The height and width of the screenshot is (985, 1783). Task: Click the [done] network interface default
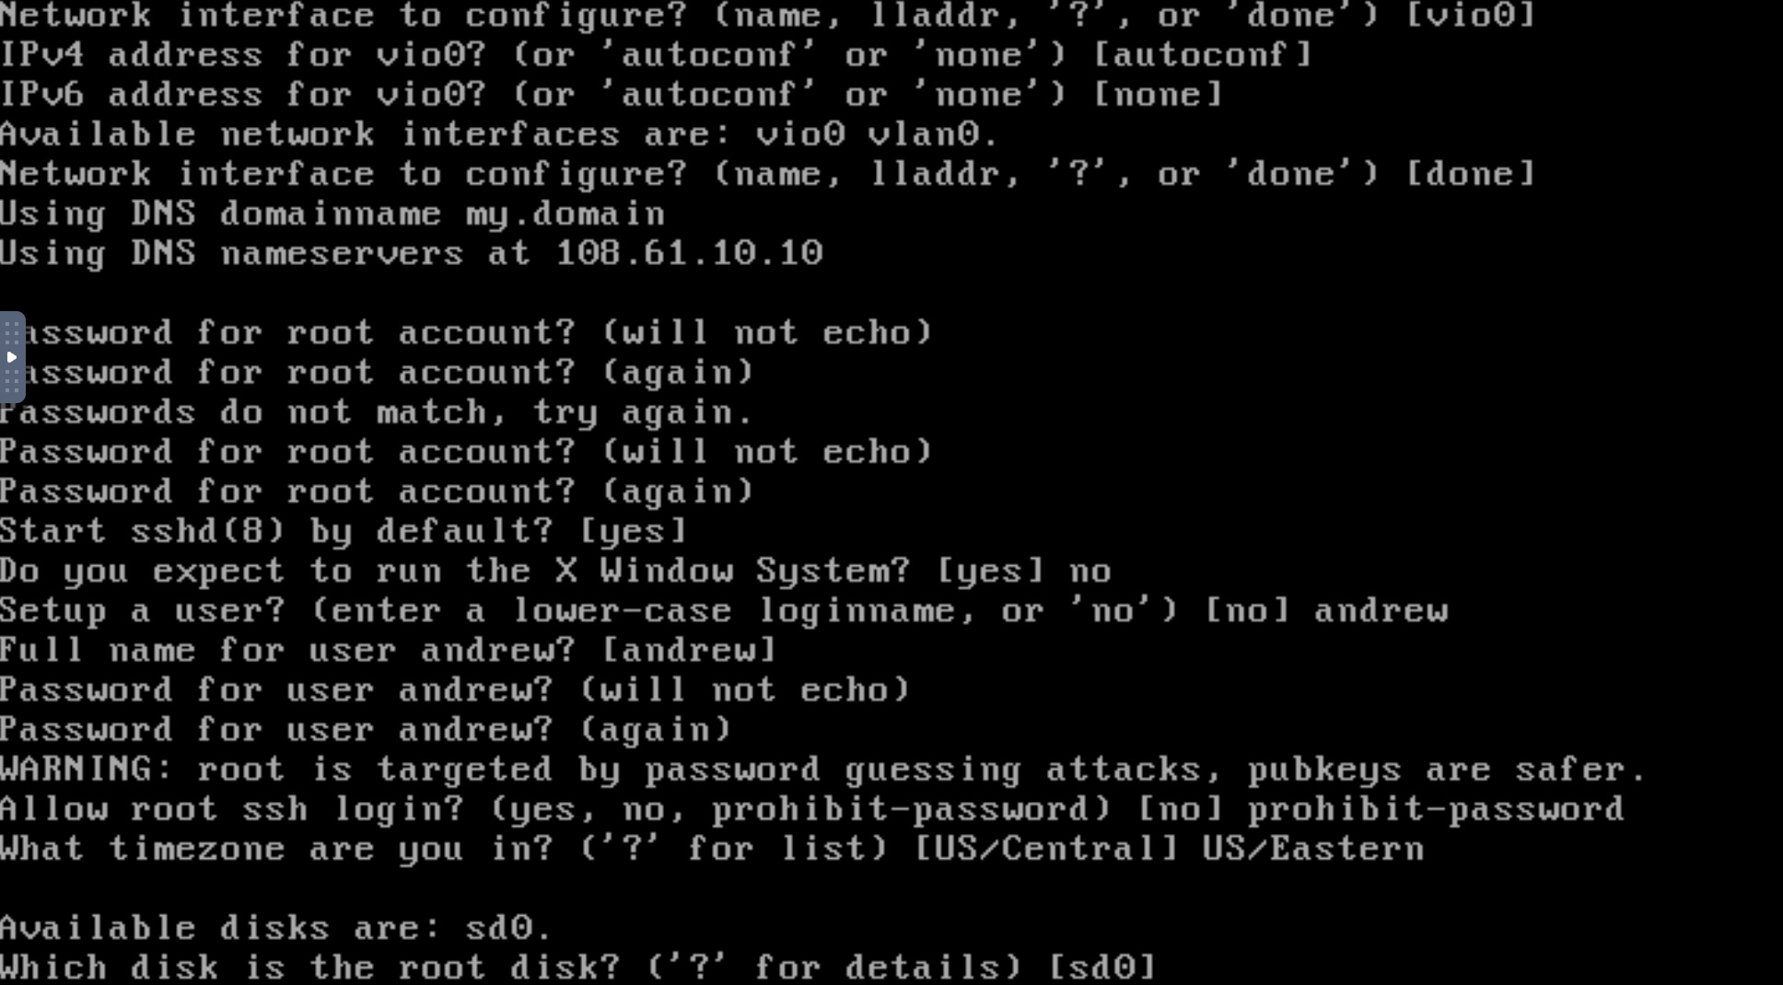pos(1471,174)
